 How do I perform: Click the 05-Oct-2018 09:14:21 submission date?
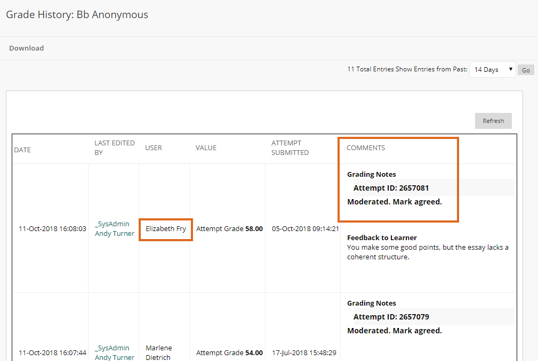[x=305, y=229]
